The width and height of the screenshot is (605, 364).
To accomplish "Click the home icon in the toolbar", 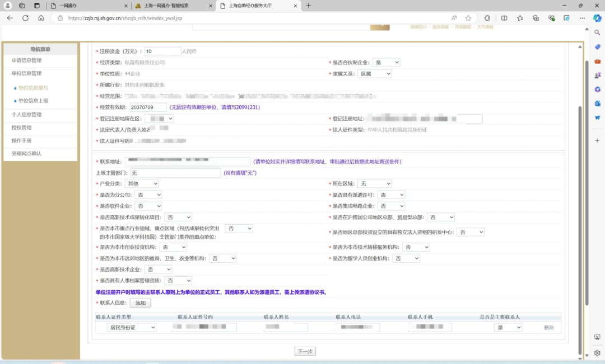I will [41, 18].
